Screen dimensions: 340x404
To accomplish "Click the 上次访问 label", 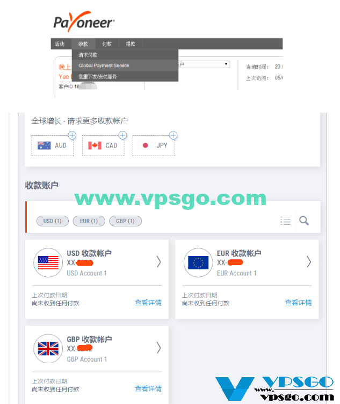I will (x=257, y=78).
